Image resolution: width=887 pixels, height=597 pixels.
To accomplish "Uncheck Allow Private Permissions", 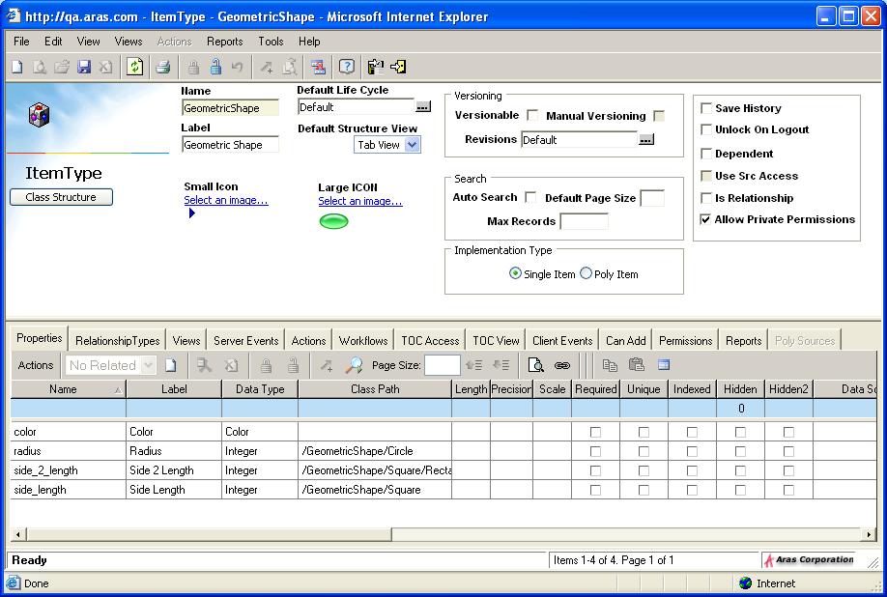I will click(705, 219).
